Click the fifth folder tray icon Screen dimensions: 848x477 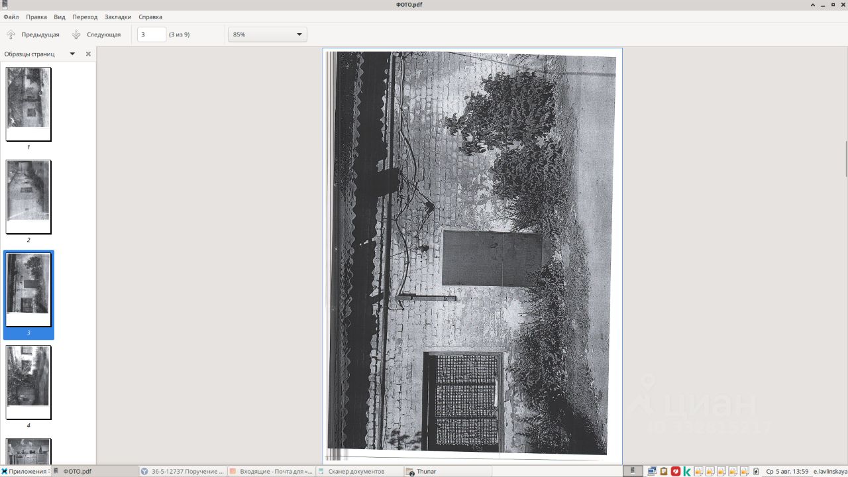745,472
